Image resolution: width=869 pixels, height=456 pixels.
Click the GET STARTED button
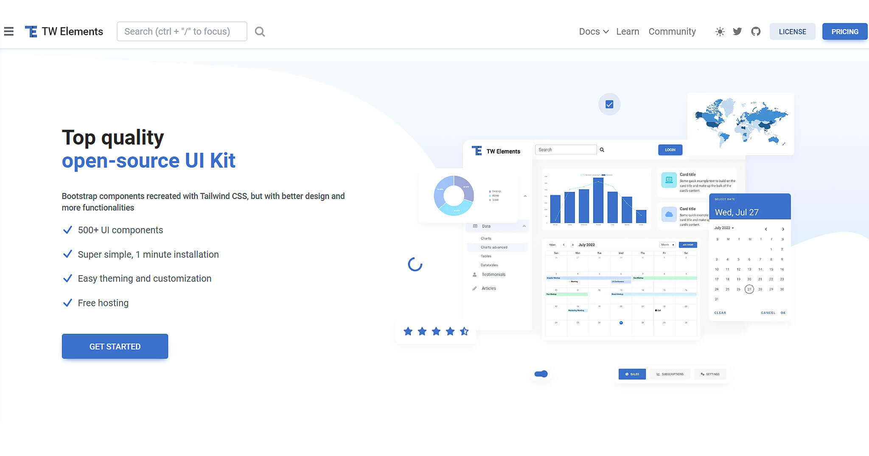115,346
